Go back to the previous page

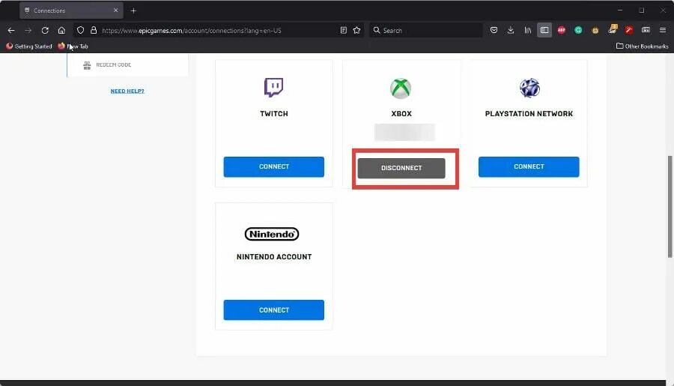click(11, 31)
